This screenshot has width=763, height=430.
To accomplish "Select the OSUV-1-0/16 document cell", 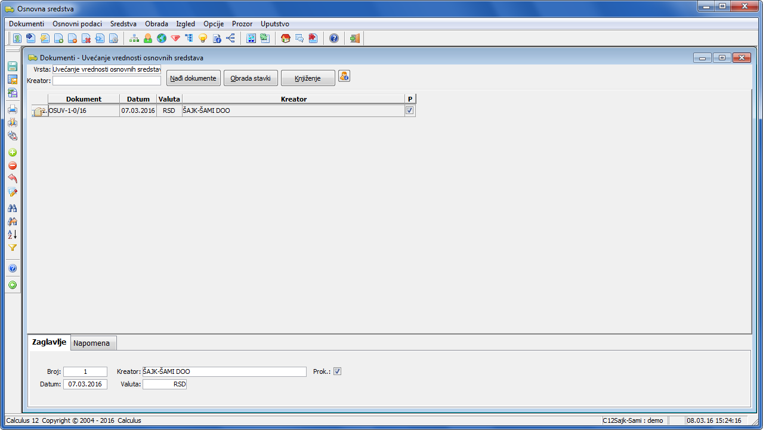I will point(84,110).
